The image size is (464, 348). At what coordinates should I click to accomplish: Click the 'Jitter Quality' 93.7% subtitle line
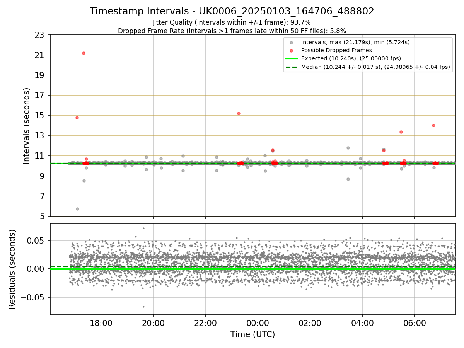[x=232, y=22]
